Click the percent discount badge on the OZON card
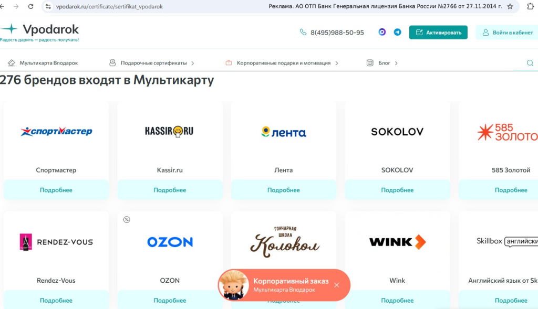 point(127,220)
